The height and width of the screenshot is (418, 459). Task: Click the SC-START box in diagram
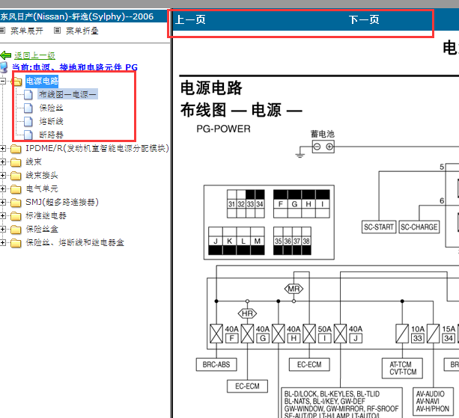click(379, 227)
